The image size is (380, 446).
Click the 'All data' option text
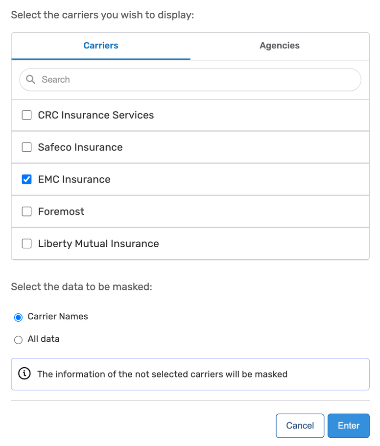pyautogui.click(x=44, y=339)
